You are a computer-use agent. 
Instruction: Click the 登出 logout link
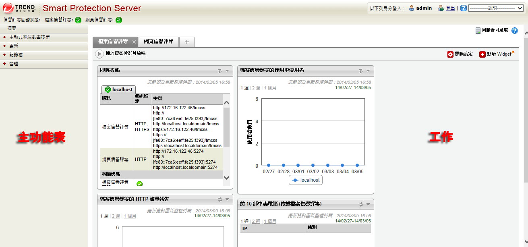[450, 8]
